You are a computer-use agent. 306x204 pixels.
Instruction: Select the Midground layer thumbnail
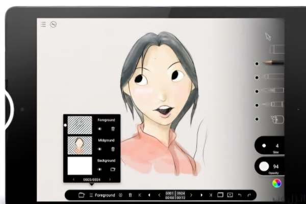click(x=80, y=145)
